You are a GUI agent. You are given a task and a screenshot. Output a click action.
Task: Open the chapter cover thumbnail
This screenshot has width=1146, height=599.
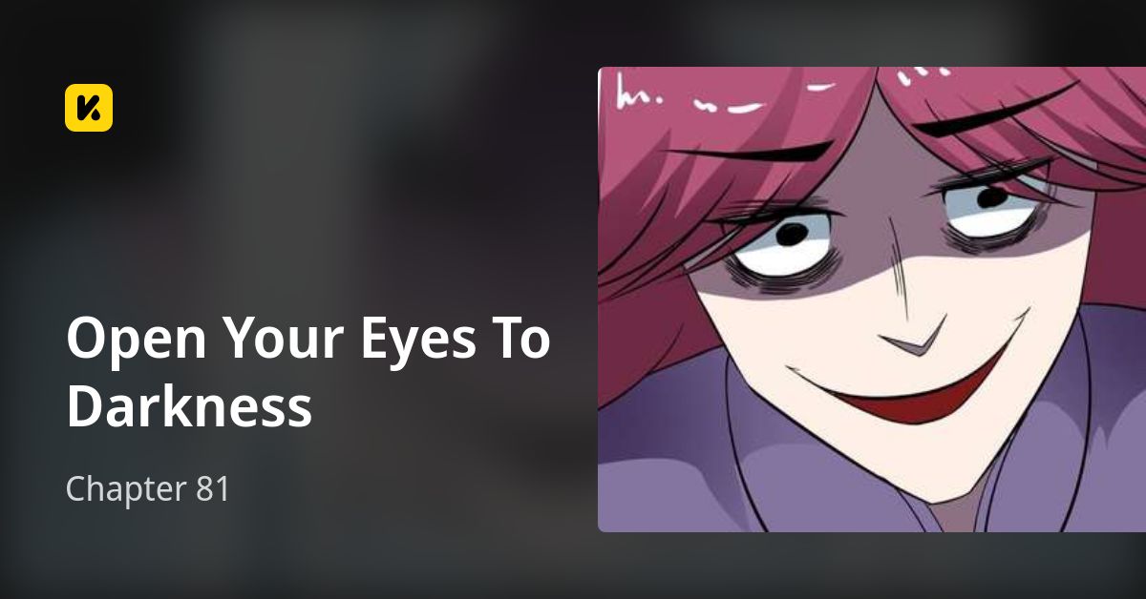click(872, 299)
